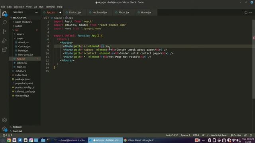Open the Source Control view
The width and height of the screenshot is (255, 143).
(4, 31)
